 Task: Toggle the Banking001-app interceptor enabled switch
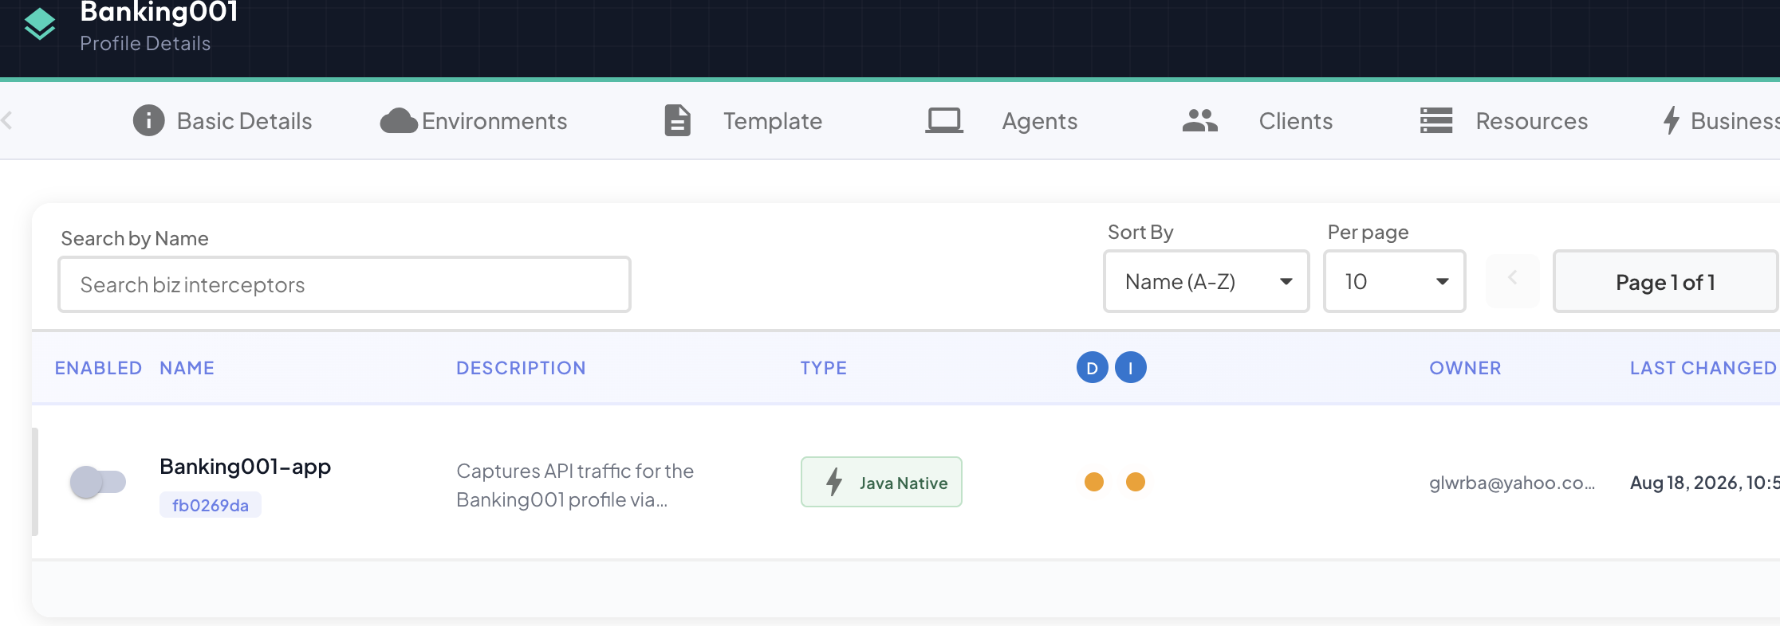click(98, 482)
